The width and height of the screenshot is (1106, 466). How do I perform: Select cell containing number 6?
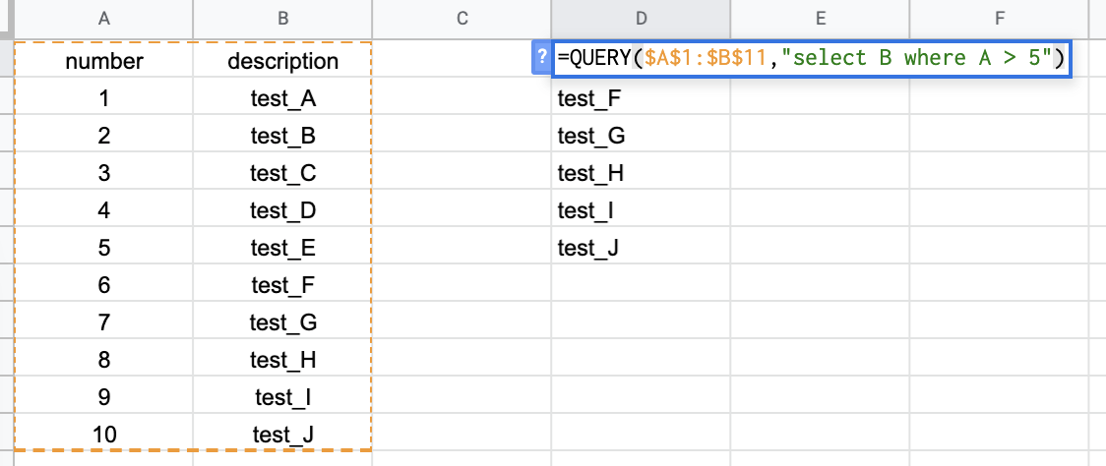[x=103, y=285]
